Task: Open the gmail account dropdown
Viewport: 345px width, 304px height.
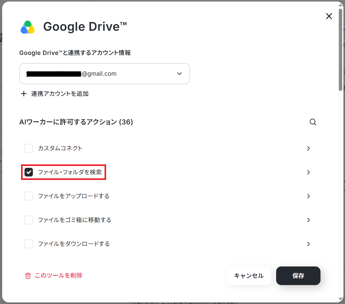Action: click(x=105, y=74)
